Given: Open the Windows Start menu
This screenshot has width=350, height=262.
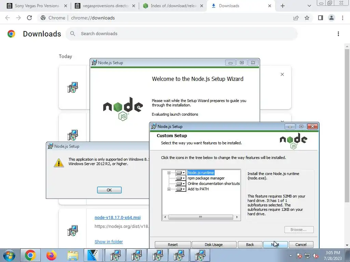Looking at the screenshot, I should click(x=9, y=255).
